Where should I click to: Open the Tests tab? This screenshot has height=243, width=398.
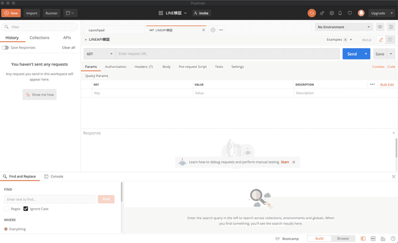click(219, 67)
